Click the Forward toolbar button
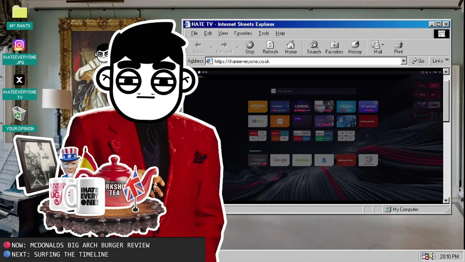 tap(224, 48)
